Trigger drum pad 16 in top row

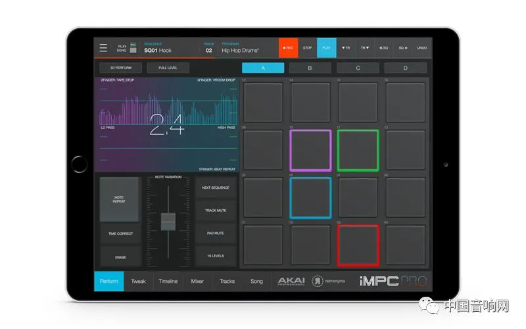point(406,103)
